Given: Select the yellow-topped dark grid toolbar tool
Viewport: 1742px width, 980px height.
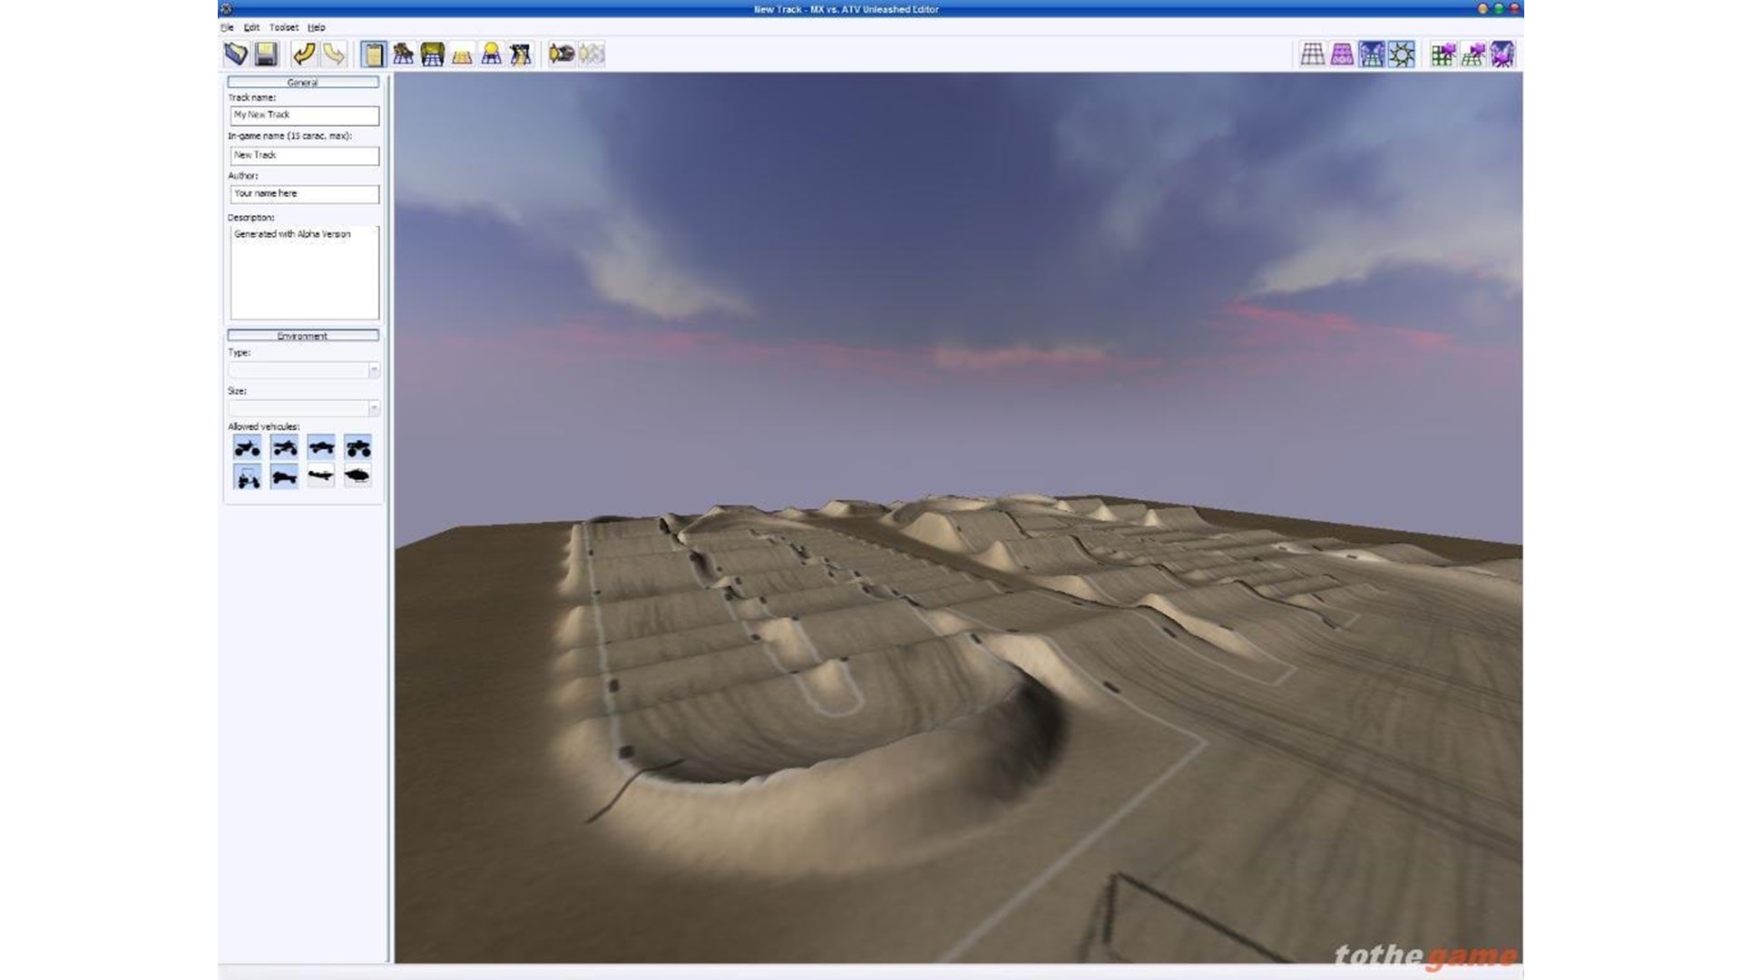Looking at the screenshot, I should pos(433,54).
